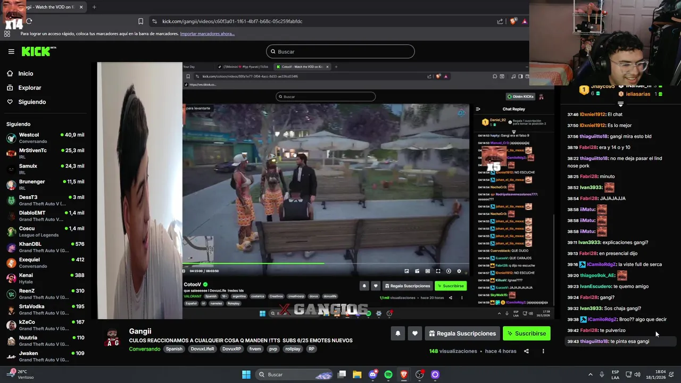Open Siguiendo in the sidebar
The height and width of the screenshot is (383, 681).
pos(32,102)
